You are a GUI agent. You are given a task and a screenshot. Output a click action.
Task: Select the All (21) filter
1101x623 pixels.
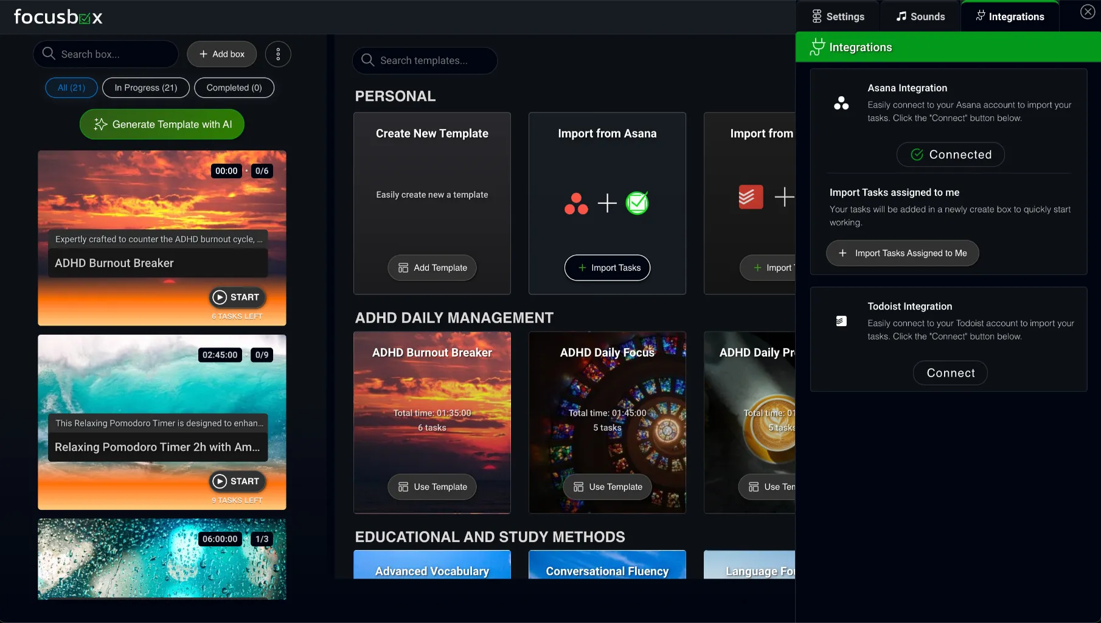pos(71,88)
